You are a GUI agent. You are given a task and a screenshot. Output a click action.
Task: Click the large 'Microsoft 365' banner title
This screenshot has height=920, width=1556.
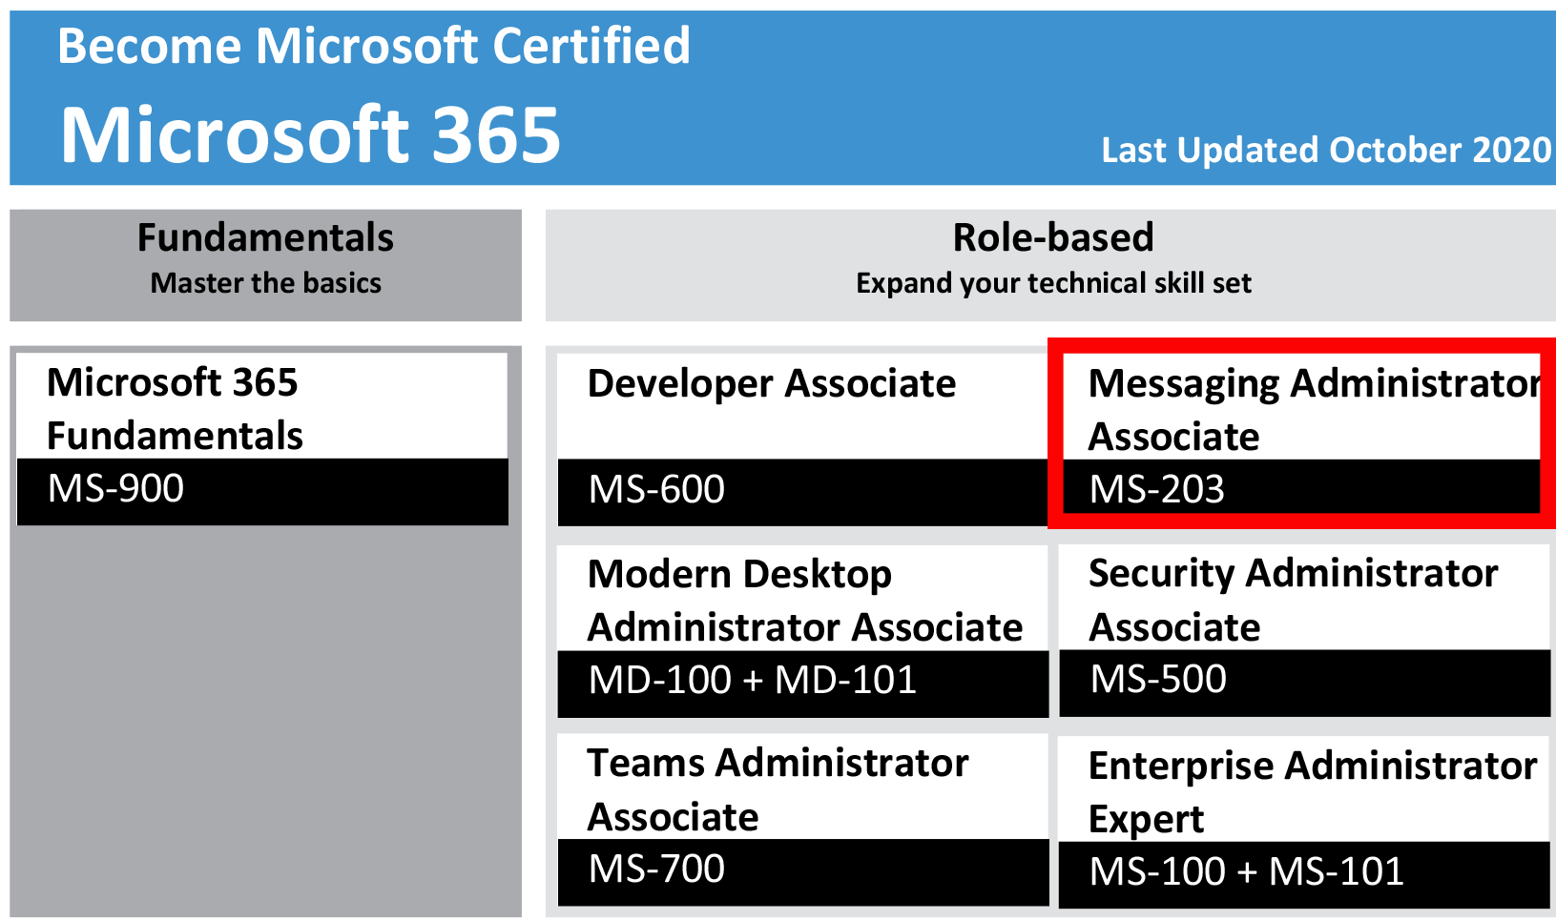(x=311, y=134)
